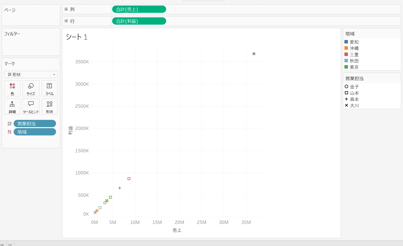Screen dimensions: 403x246
Task: Open the ツールヒント tooltip button
Action: click(x=31, y=107)
